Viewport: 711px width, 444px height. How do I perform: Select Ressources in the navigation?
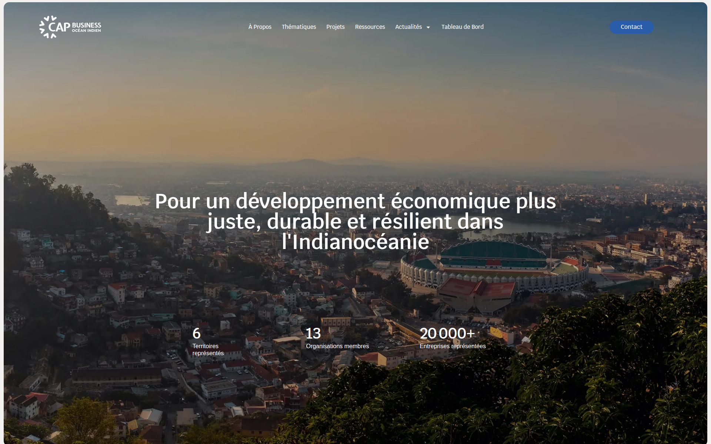click(370, 27)
